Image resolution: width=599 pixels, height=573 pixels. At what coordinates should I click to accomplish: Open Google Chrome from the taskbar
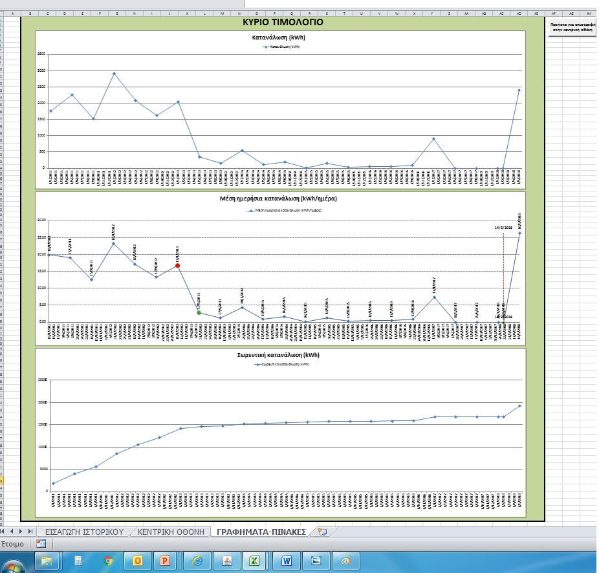click(x=108, y=561)
